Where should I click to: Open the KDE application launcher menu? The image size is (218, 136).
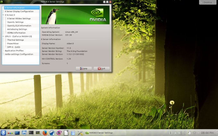[x=3, y=133]
